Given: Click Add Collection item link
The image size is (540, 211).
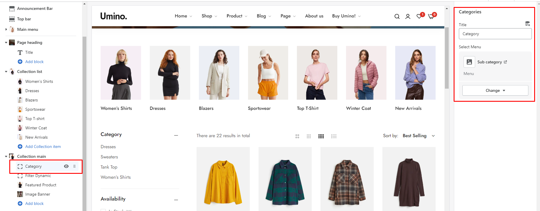Looking at the screenshot, I should (43, 146).
